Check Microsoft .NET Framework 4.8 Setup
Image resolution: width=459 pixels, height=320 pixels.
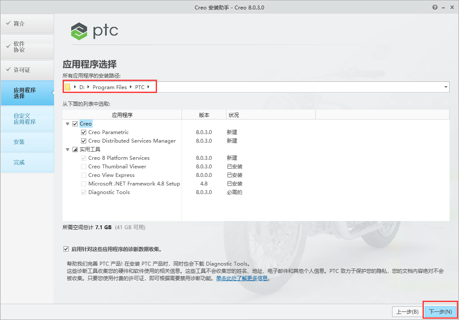83,184
